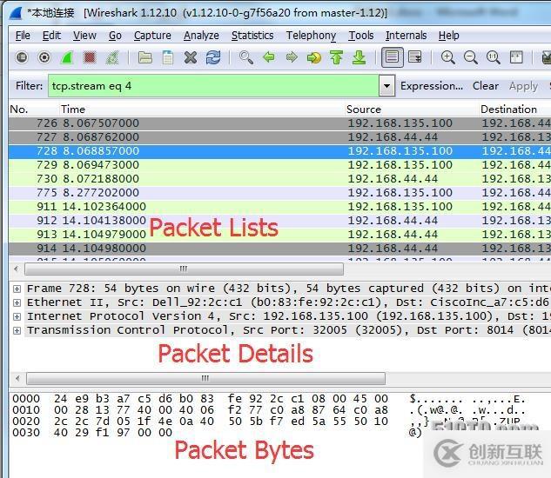
Task: Click packet list horizontal scrollbar
Action: coord(184,269)
